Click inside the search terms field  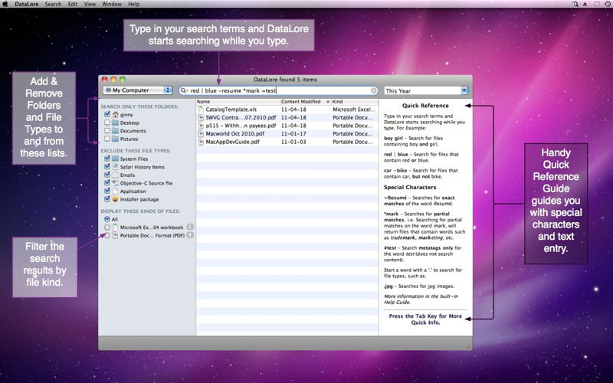(278, 90)
